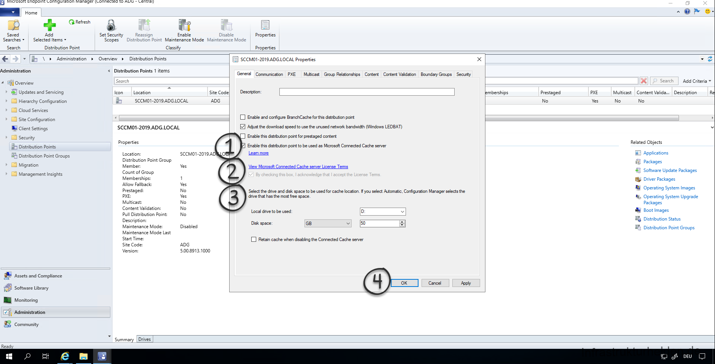Image resolution: width=715 pixels, height=364 pixels.
Task: Open Add Criteria dropdown
Action: [697, 81]
